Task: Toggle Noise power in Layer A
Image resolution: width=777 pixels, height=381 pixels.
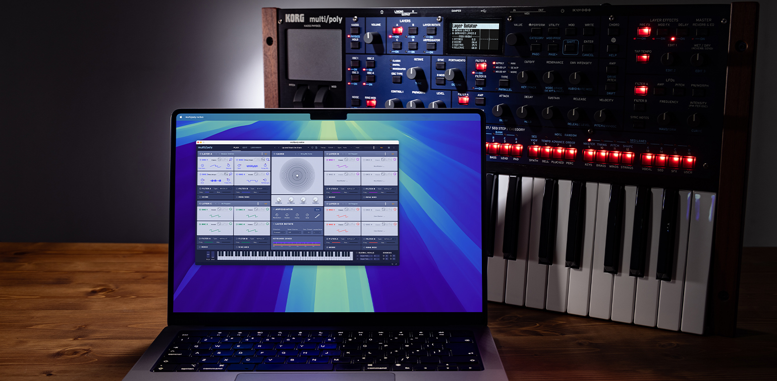Action: coord(200,197)
